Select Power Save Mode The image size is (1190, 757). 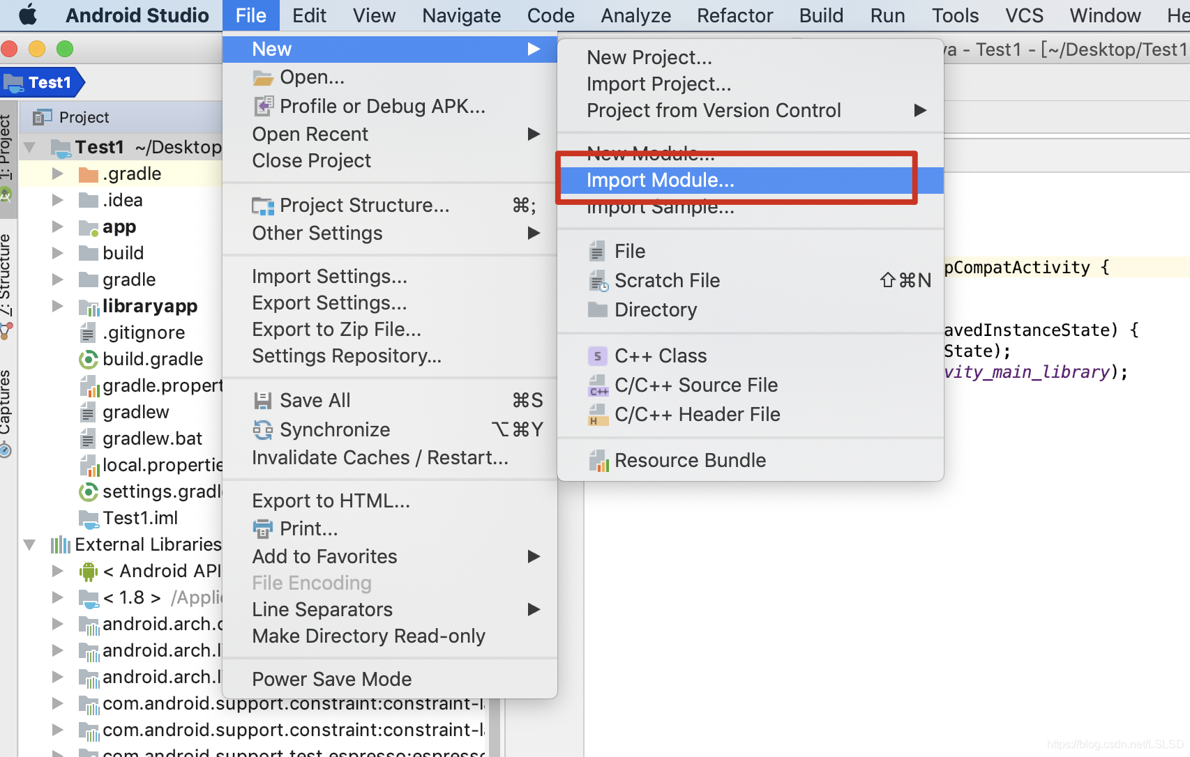pos(390,680)
